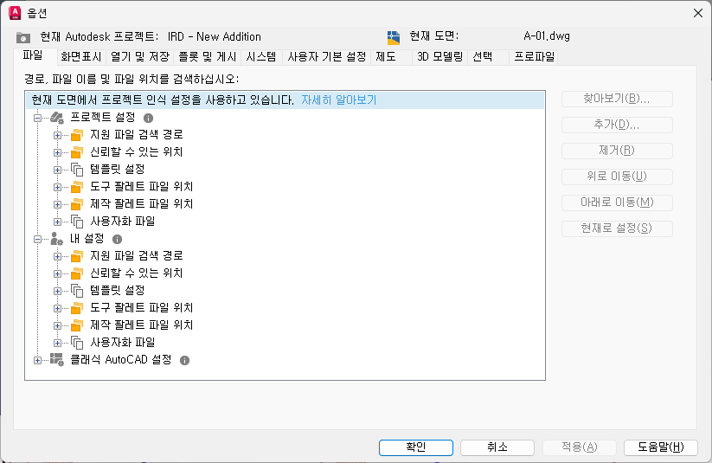Click the AutoCAD logo in title bar
Viewport: 712px width, 463px height.
(x=15, y=13)
